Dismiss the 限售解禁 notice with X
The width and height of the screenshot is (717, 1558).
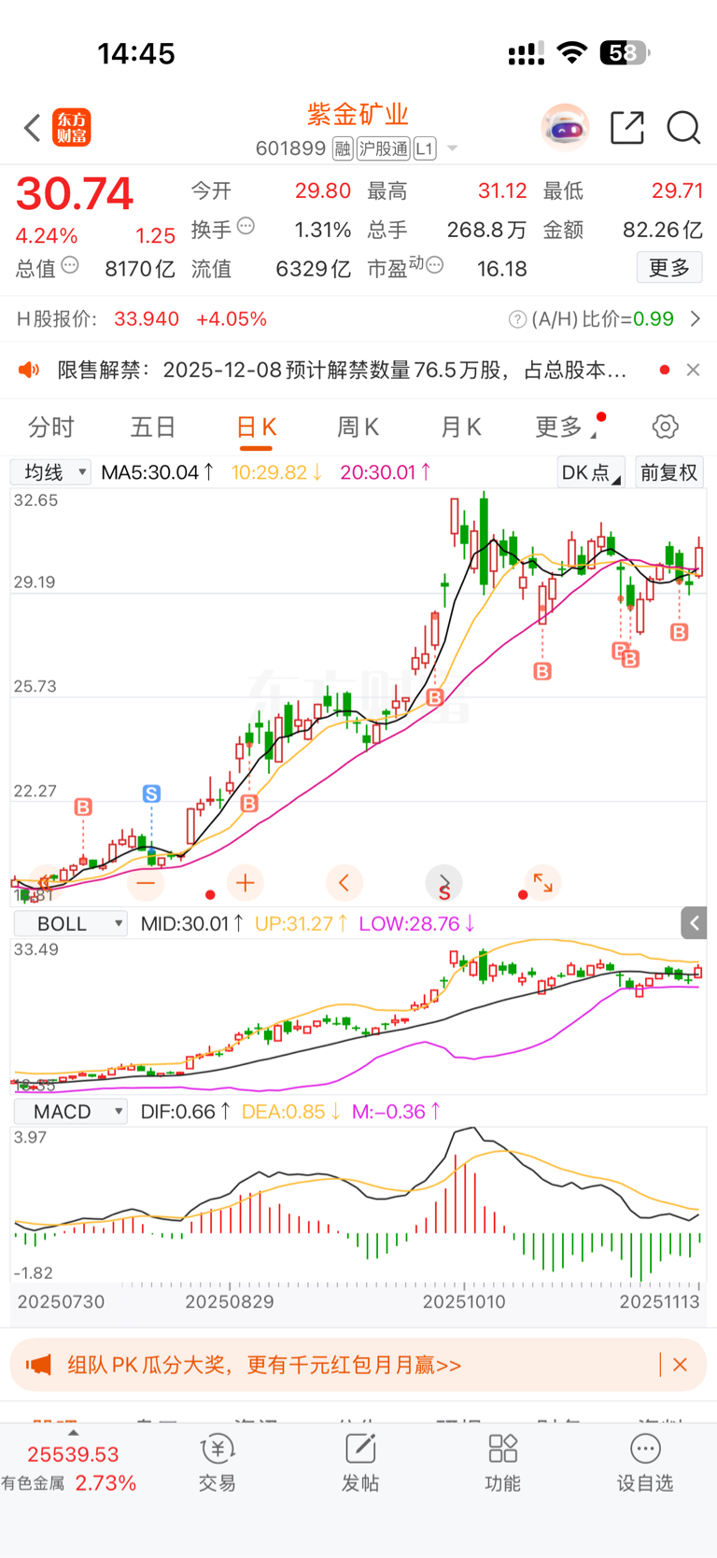(693, 370)
